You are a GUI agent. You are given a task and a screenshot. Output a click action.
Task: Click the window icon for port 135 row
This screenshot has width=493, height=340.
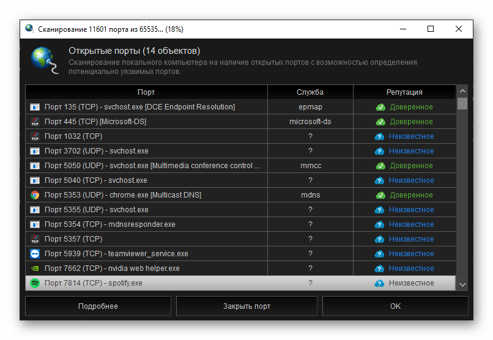pos(35,107)
